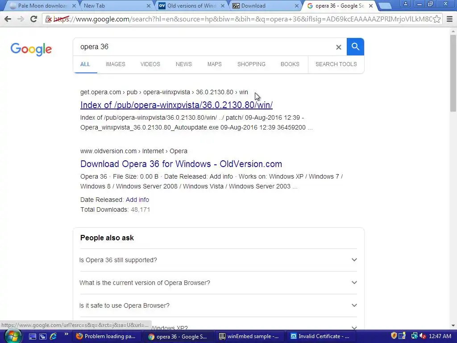457x343 pixels.
Task: Click the Add info date link
Action: 137,200
